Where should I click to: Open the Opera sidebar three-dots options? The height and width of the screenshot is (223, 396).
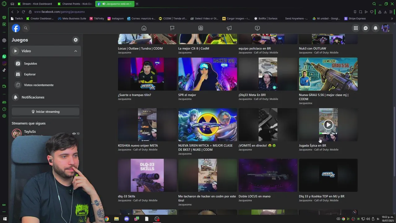click(x=4, y=212)
